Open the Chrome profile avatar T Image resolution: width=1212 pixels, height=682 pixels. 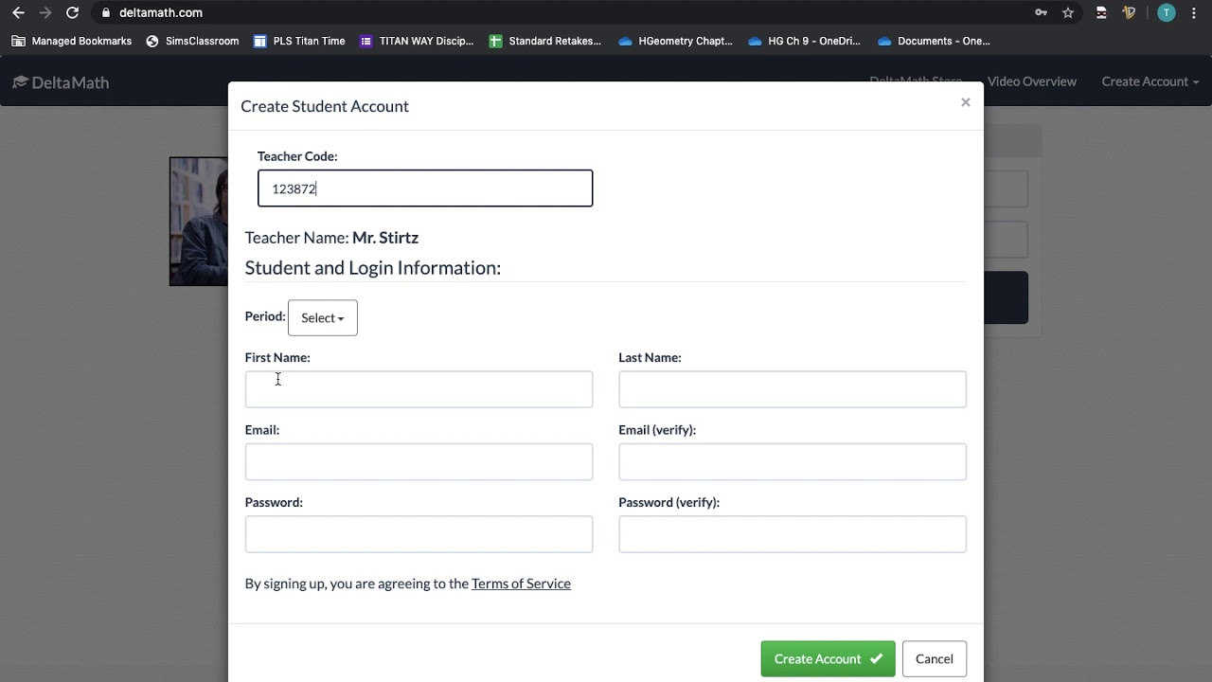point(1167,13)
